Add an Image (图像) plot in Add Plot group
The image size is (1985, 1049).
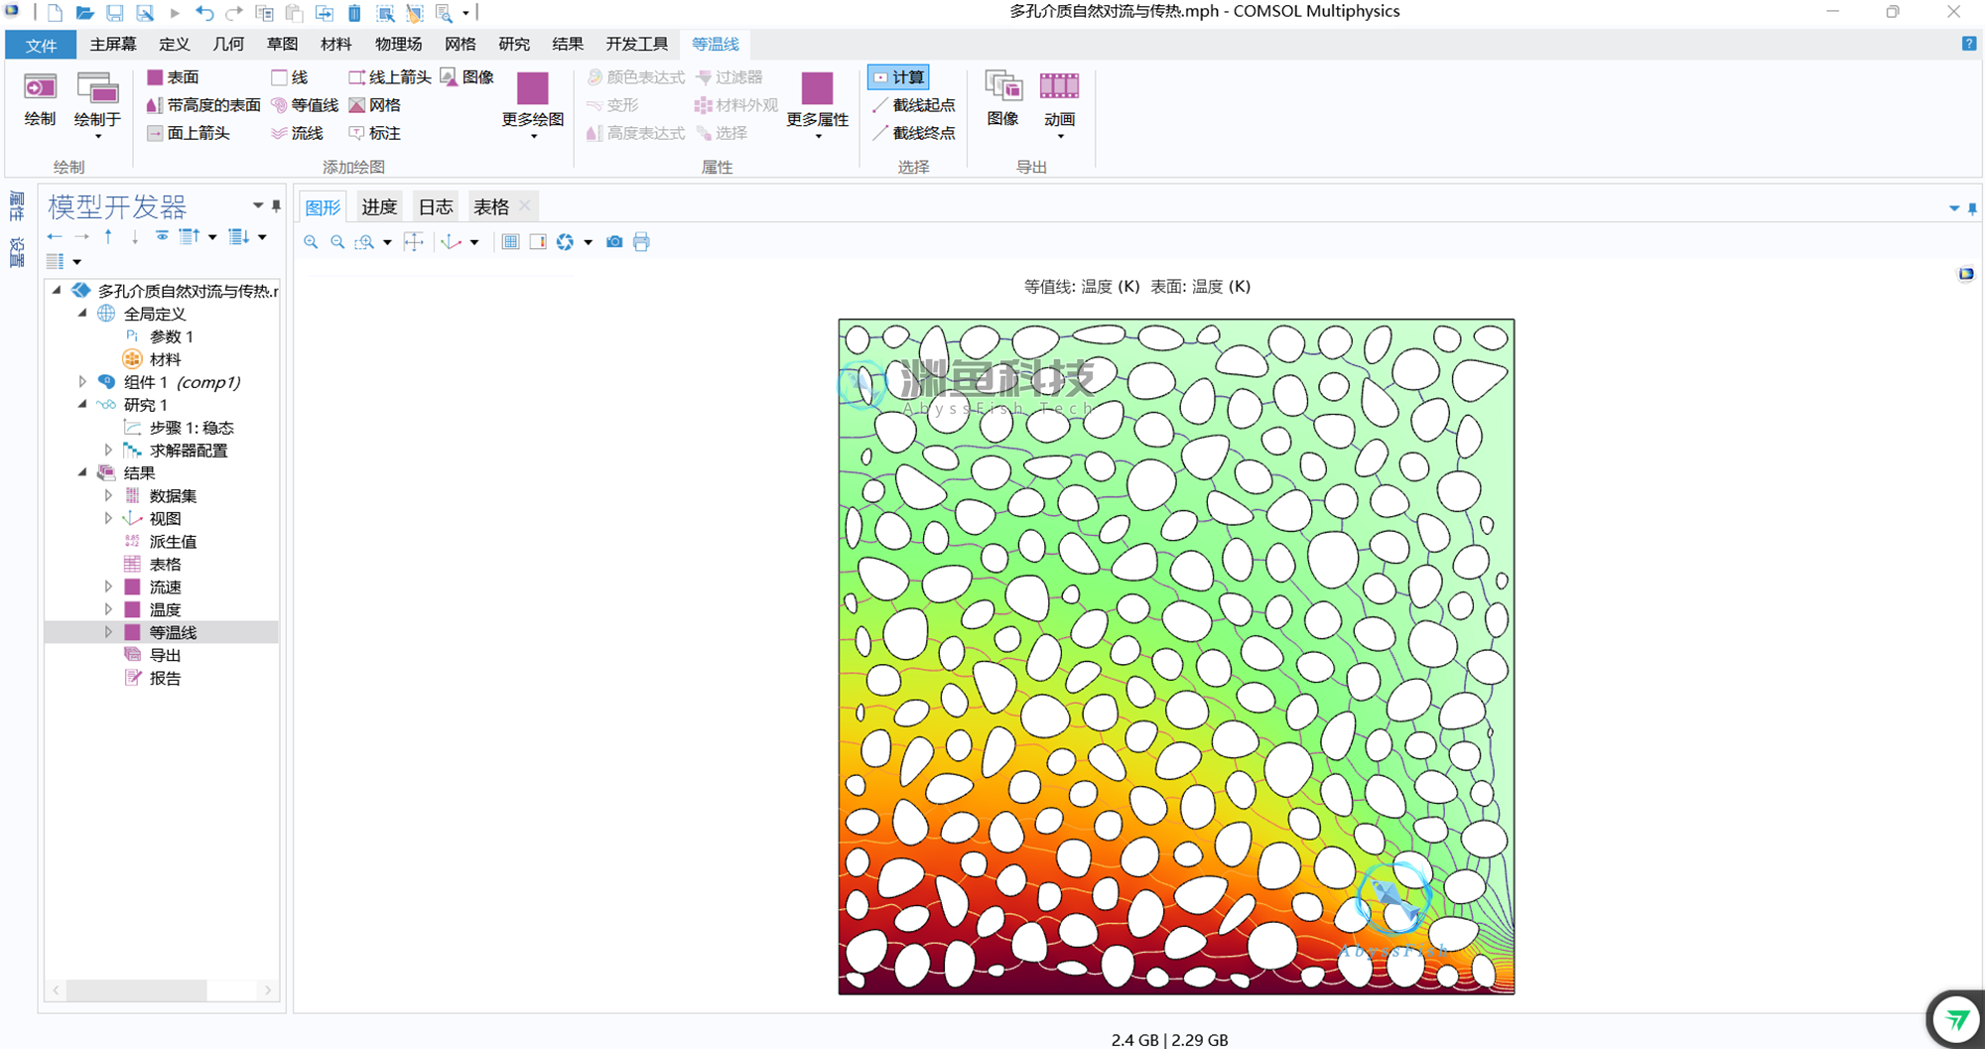pos(467,76)
